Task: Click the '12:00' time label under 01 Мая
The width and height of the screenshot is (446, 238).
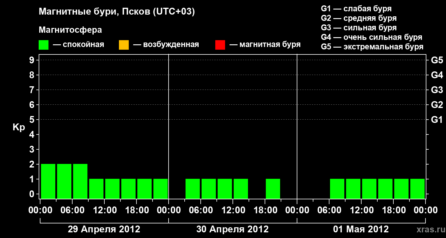Action: [361, 210]
